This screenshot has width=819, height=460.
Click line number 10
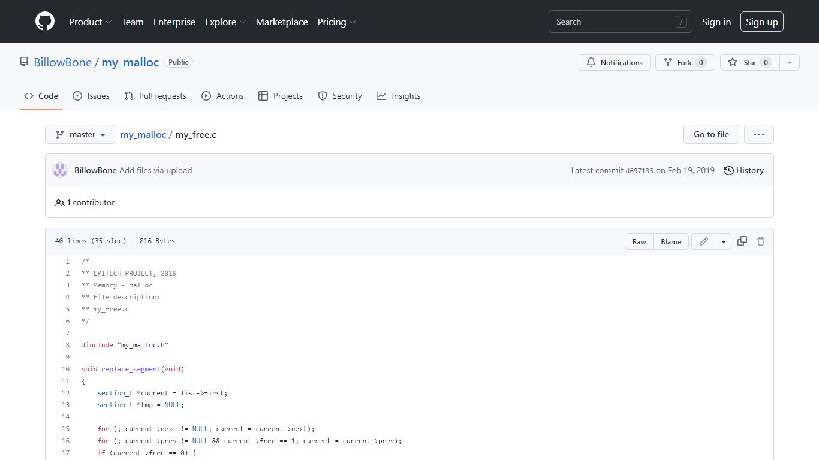point(65,369)
